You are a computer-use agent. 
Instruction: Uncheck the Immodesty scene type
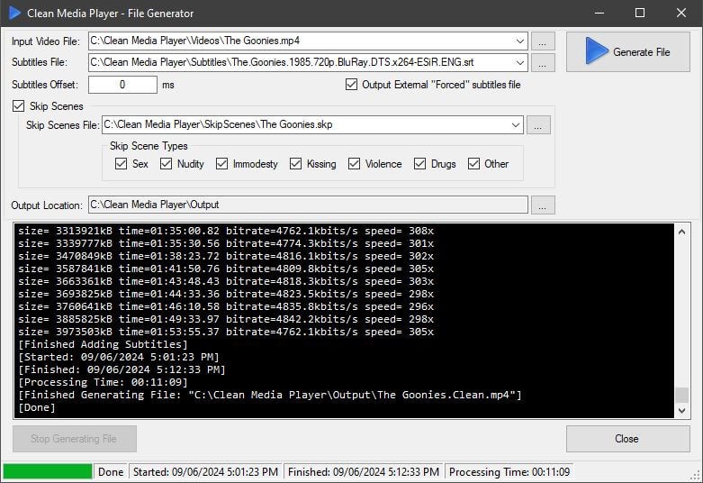[x=222, y=164]
